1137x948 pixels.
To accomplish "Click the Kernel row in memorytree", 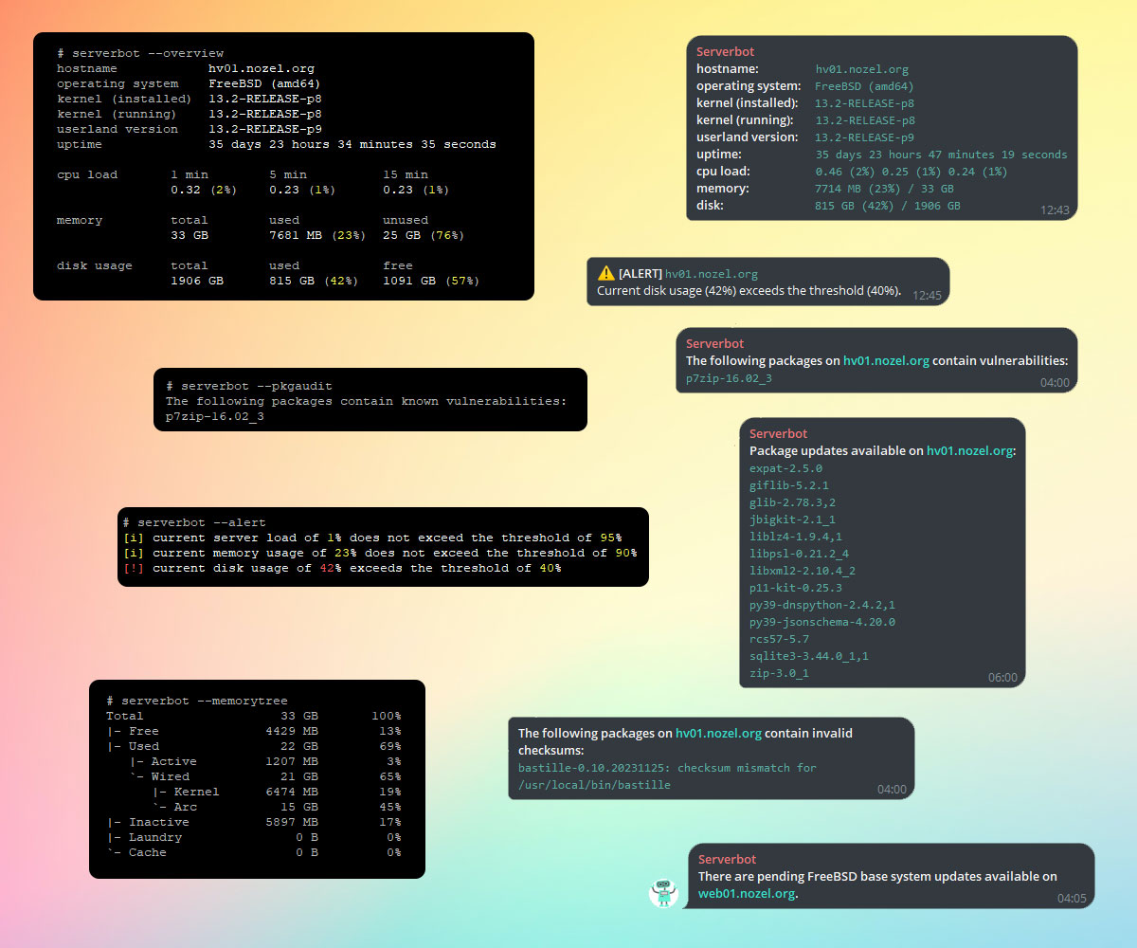I will click(x=277, y=792).
